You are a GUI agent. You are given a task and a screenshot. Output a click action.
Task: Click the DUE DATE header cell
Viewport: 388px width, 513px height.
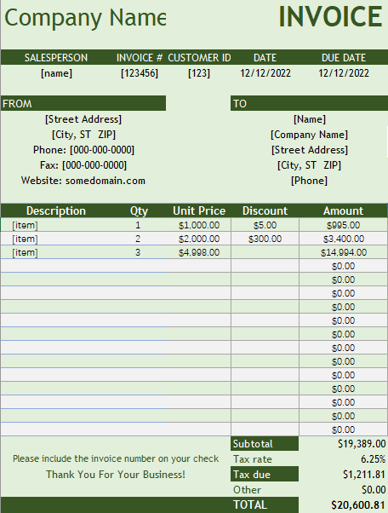344,58
